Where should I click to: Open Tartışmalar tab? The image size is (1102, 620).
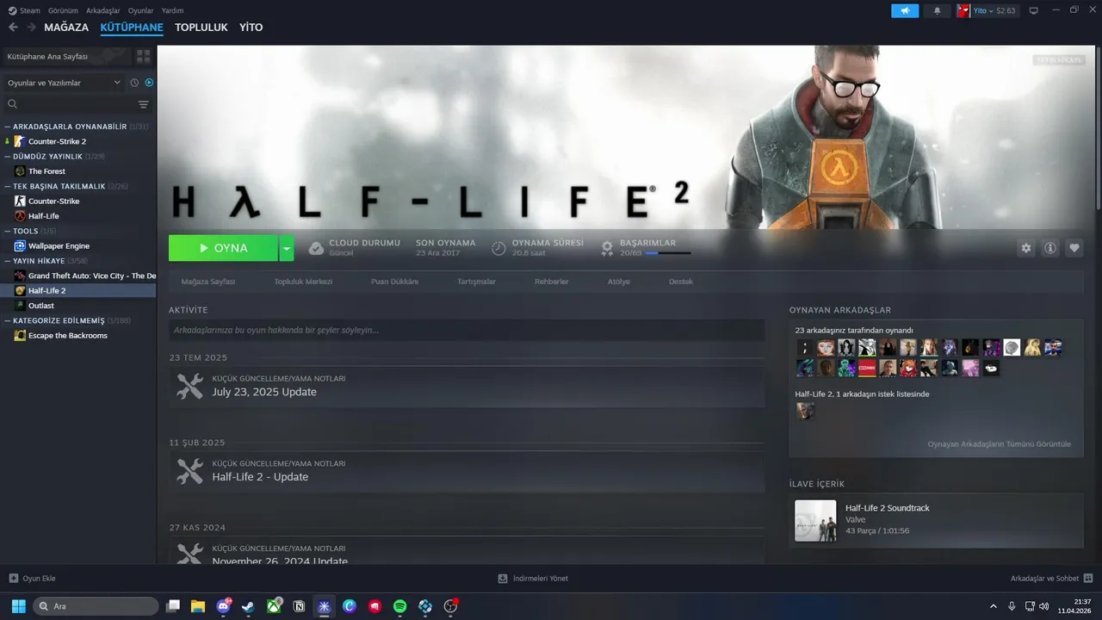(476, 282)
